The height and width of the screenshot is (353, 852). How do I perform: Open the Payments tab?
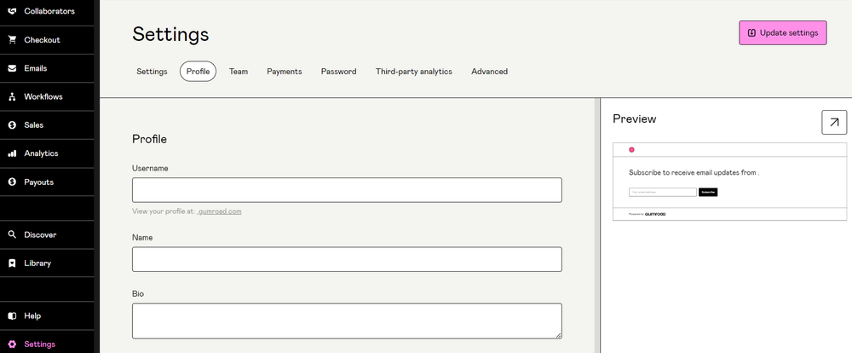(284, 72)
